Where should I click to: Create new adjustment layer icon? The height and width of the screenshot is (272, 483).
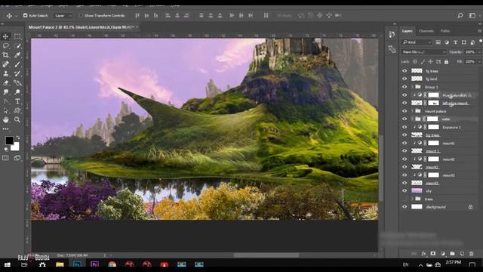coord(443,254)
